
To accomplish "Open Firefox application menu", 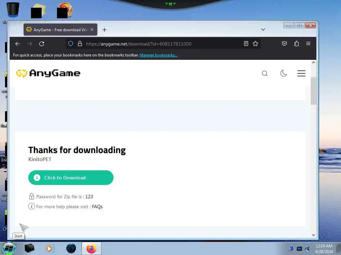I will 308,43.
